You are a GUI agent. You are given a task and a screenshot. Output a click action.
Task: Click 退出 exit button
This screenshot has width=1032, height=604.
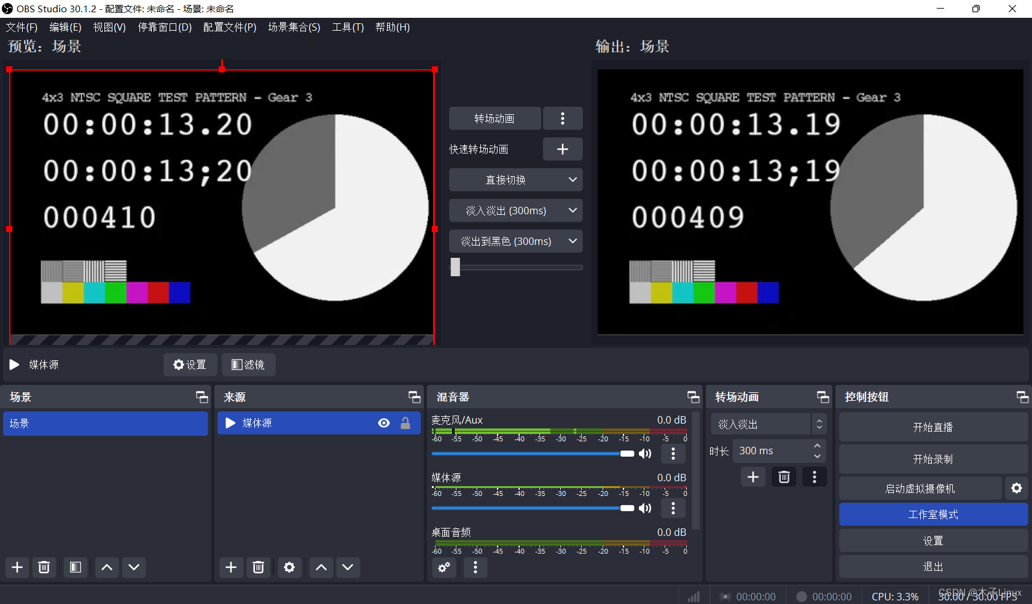pos(933,567)
